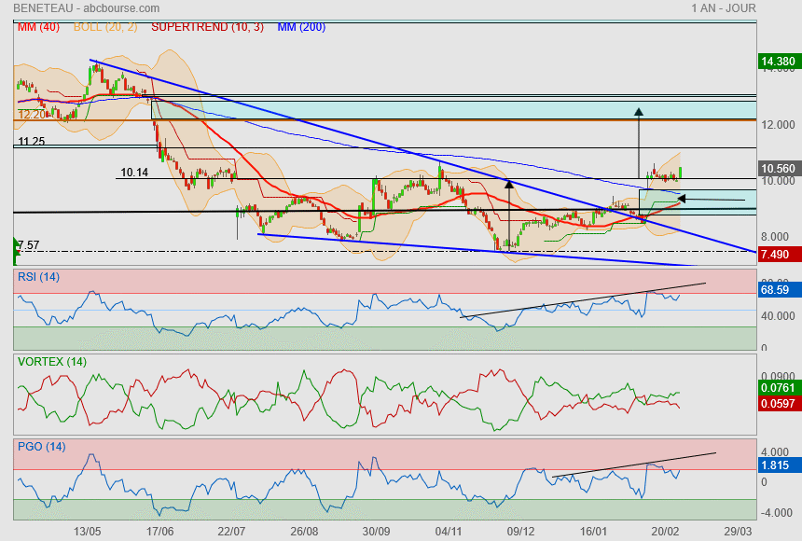Image resolution: width=802 pixels, height=541 pixels.
Task: Click the green Vortex value 0.0761 tag
Action: pos(777,387)
